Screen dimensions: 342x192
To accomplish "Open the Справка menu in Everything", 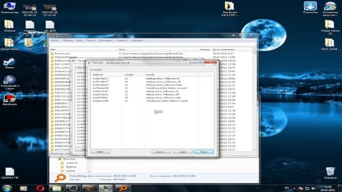I will [137, 41].
